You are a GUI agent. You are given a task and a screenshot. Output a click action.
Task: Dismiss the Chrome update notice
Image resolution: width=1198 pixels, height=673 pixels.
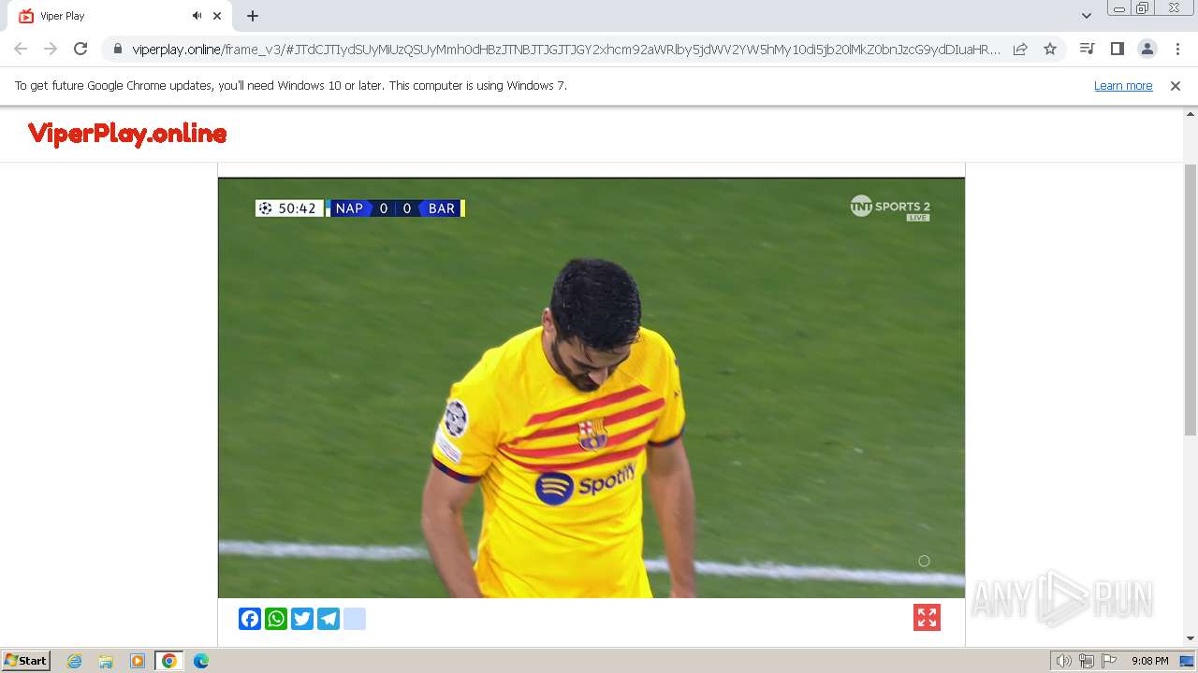(1176, 85)
